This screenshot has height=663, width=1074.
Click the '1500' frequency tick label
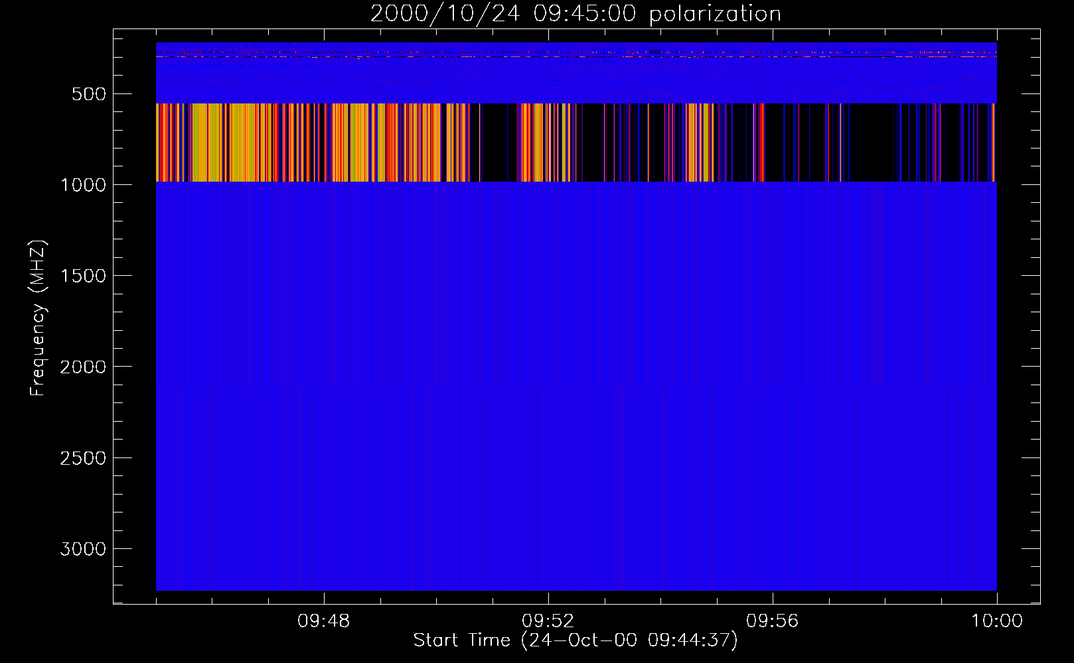(x=83, y=276)
